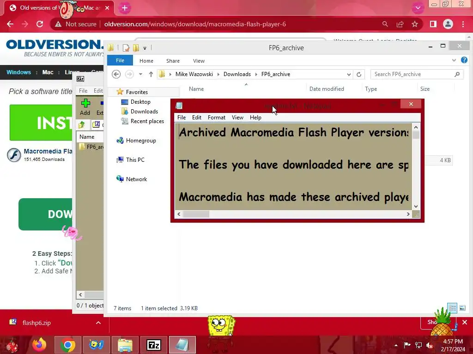The height and width of the screenshot is (354, 473).
Task: Expand the Explorer ribbon chevron
Action: (x=454, y=60)
